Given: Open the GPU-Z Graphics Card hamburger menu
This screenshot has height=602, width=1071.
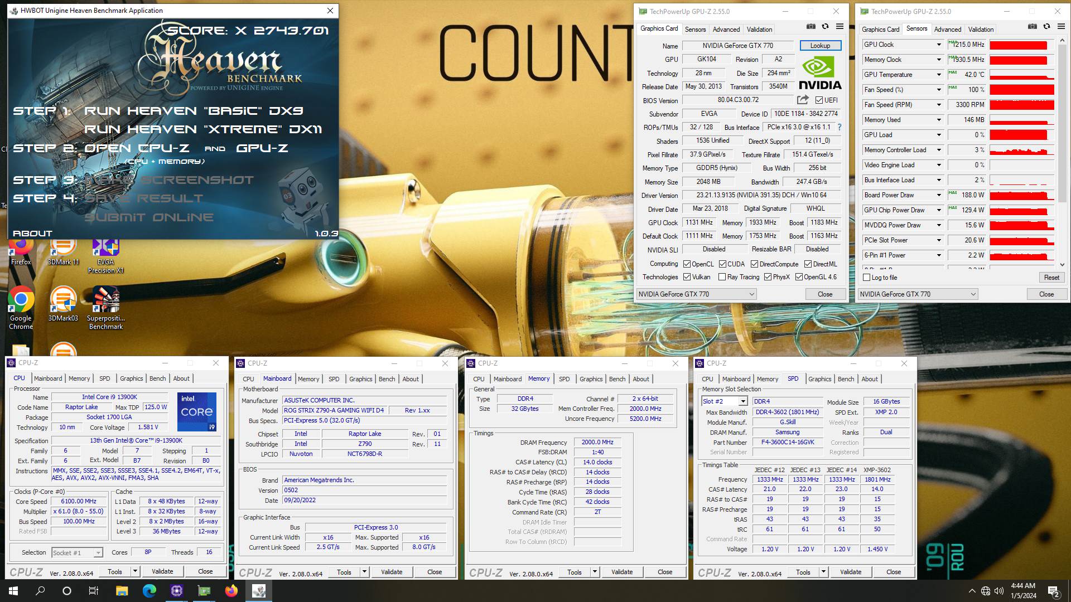Looking at the screenshot, I should click(840, 27).
